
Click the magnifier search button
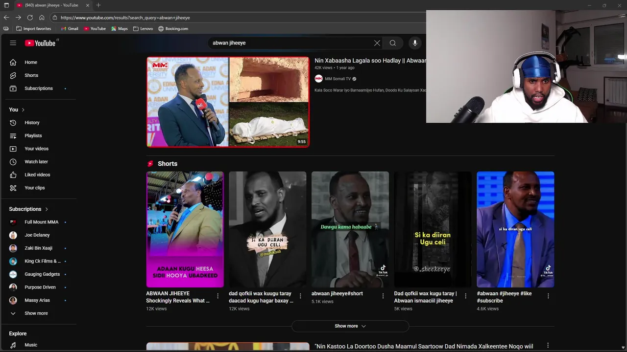pyautogui.click(x=393, y=43)
